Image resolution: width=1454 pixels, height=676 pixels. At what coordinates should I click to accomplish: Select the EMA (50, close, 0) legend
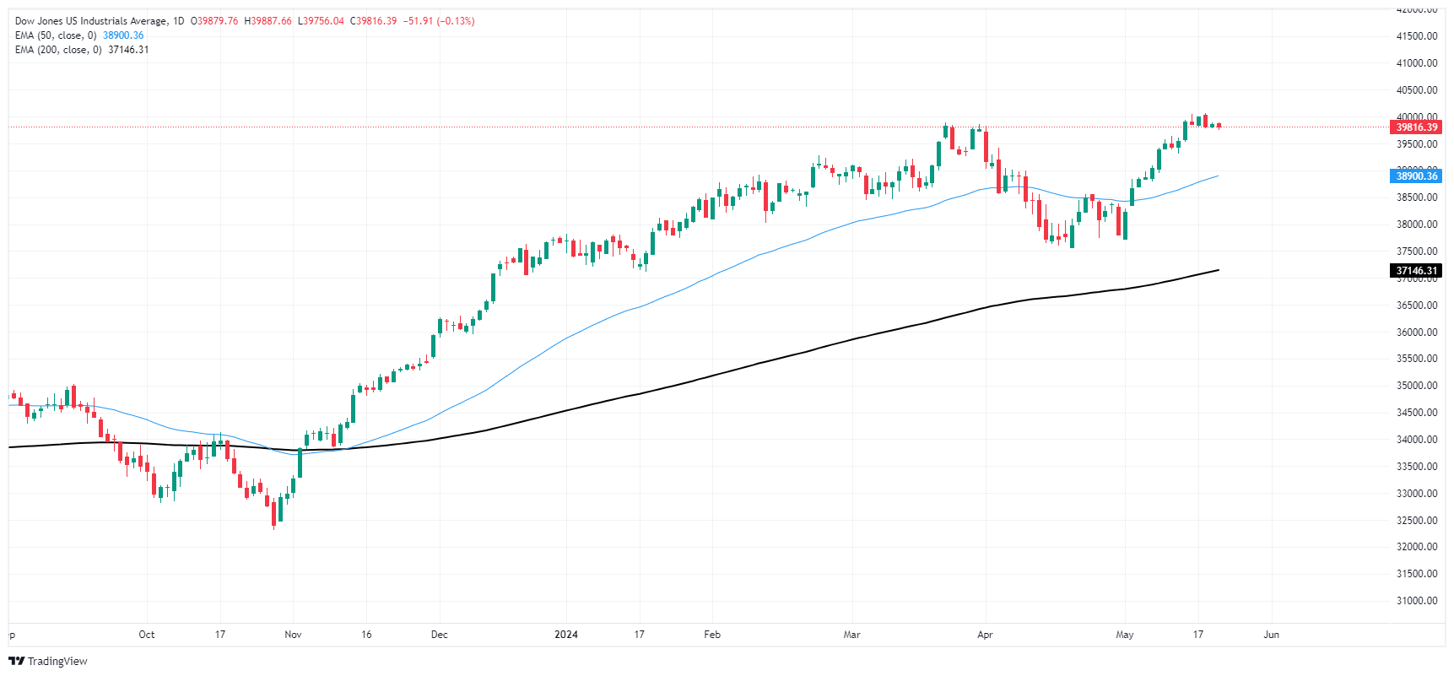(x=56, y=35)
